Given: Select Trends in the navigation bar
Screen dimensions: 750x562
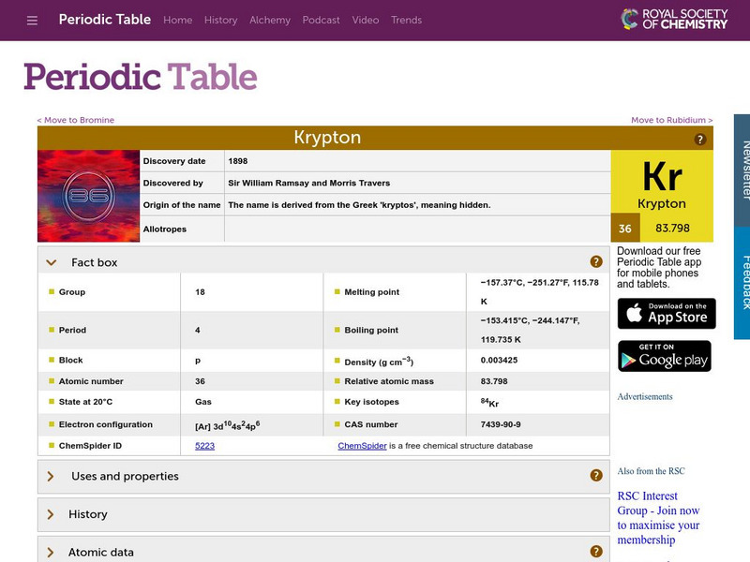Looking at the screenshot, I should click(407, 20).
